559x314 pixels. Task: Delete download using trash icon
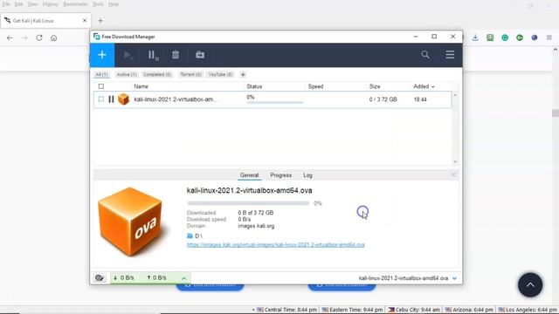tap(176, 55)
